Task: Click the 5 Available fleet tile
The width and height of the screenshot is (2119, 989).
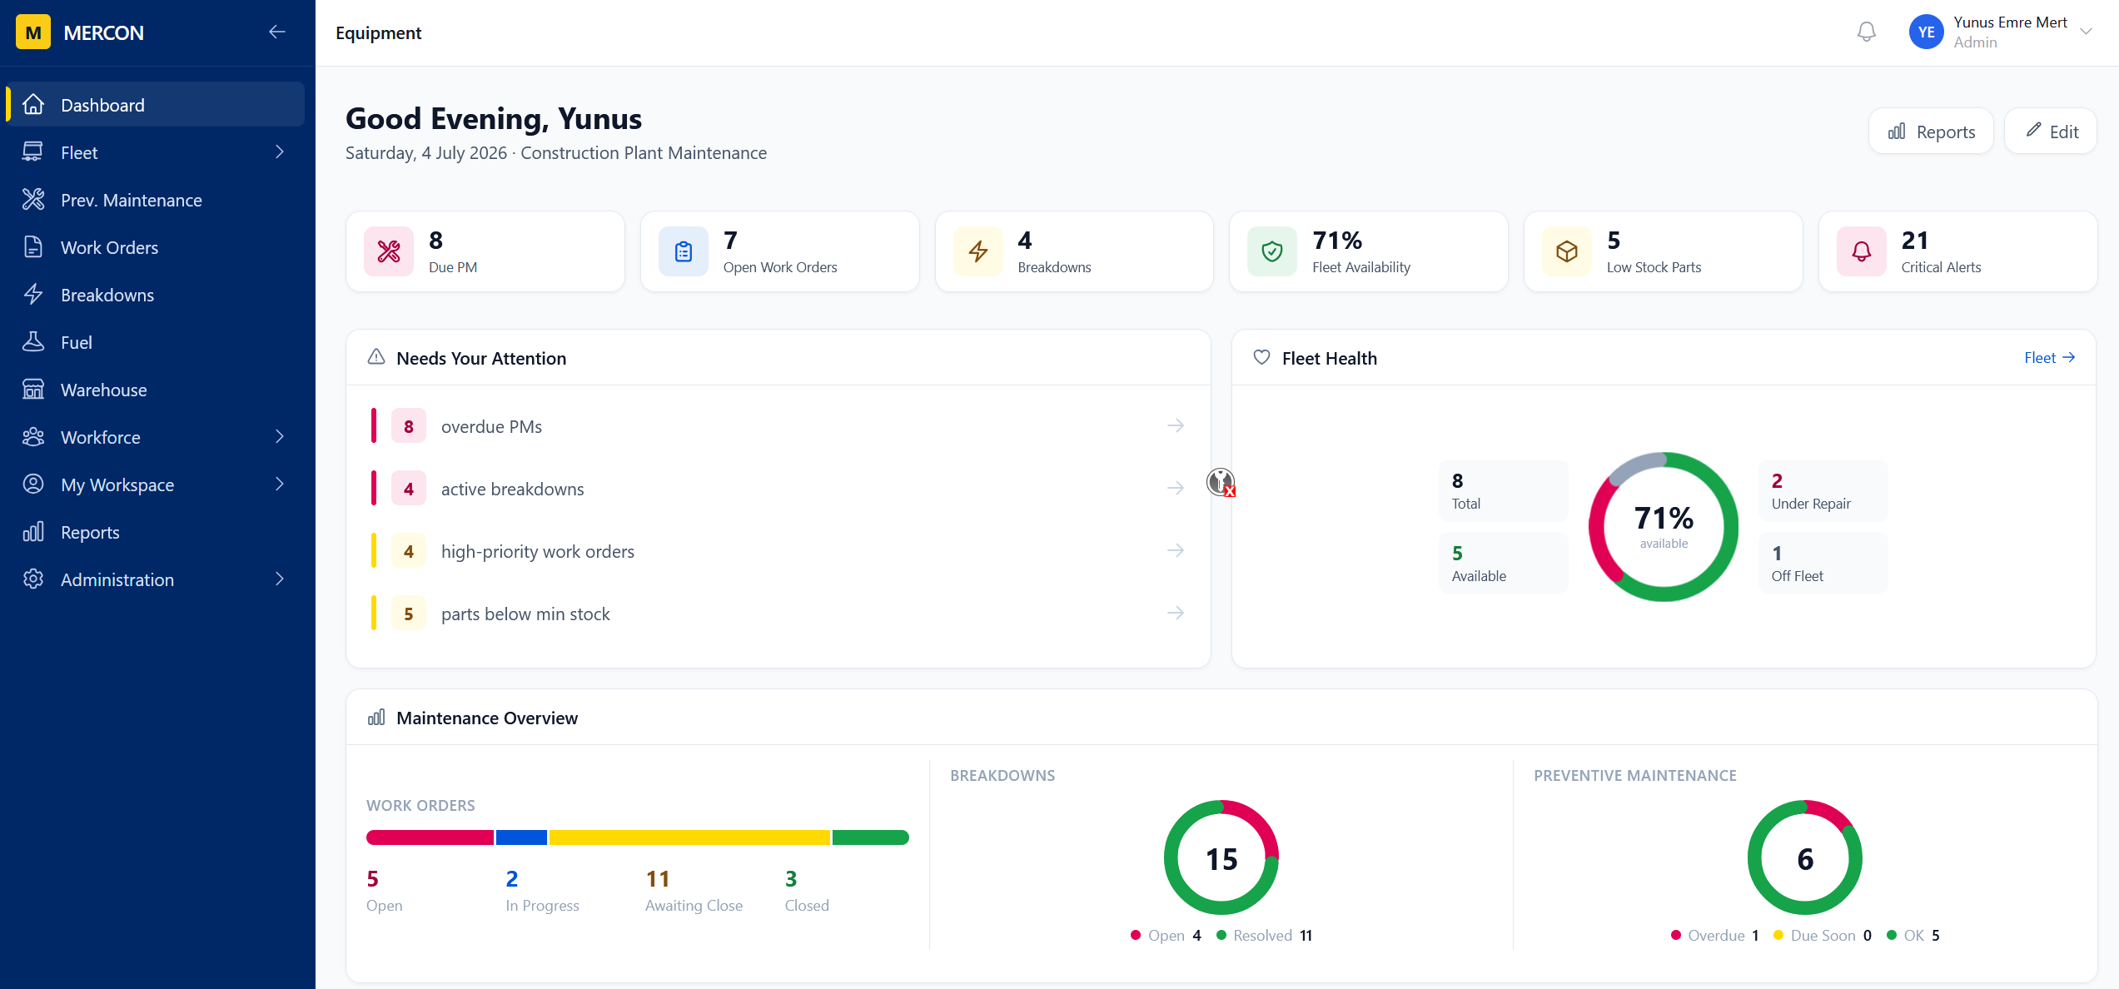Action: [x=1504, y=563]
